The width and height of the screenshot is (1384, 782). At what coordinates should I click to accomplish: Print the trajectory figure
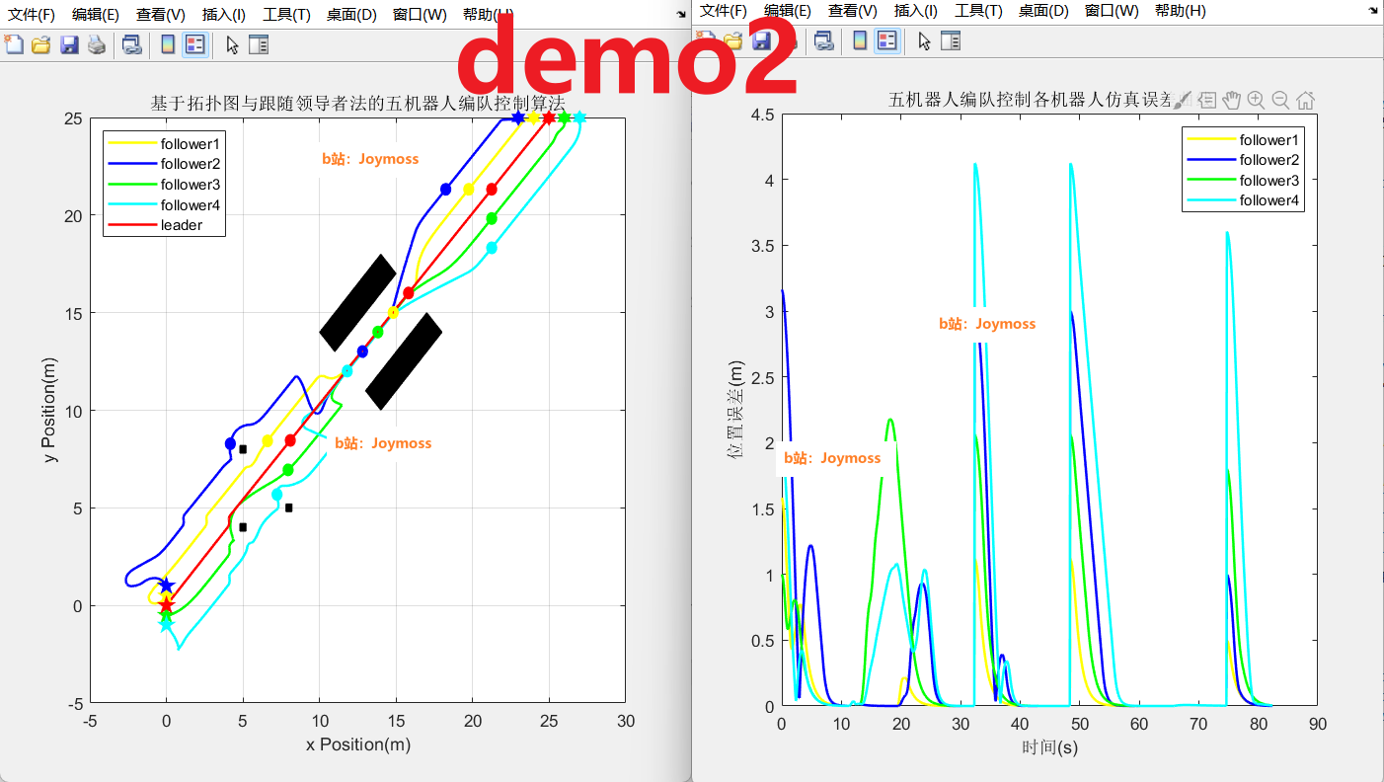point(97,44)
